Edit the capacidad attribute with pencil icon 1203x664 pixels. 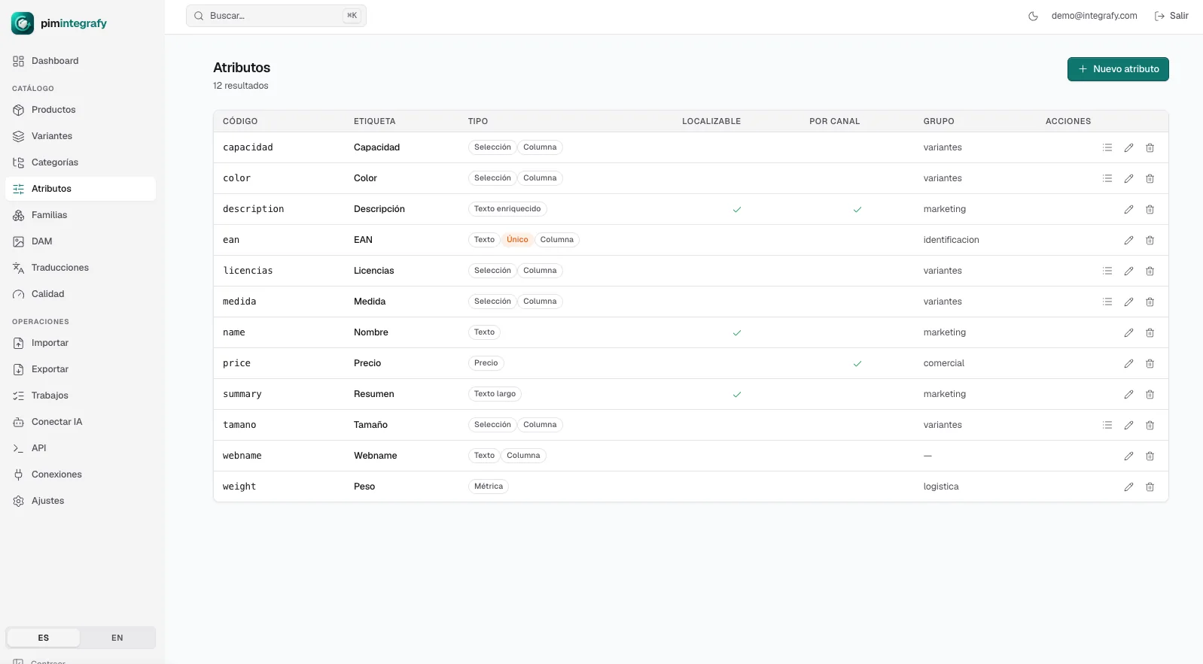1128,148
